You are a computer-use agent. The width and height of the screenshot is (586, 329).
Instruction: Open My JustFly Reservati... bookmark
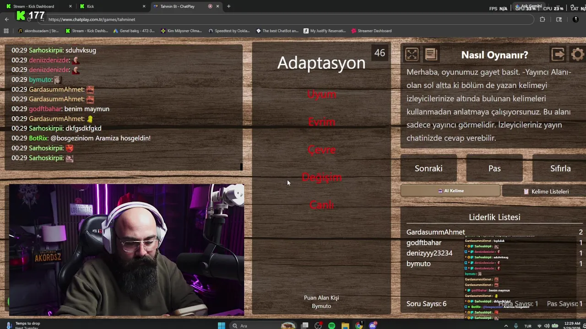[x=325, y=31]
